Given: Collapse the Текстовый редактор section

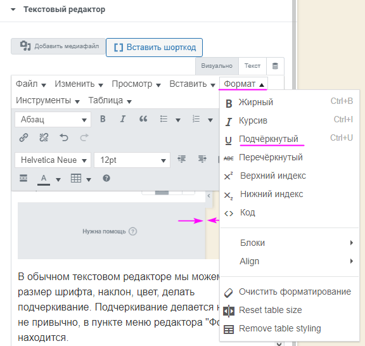Looking at the screenshot, I should [x=13, y=10].
